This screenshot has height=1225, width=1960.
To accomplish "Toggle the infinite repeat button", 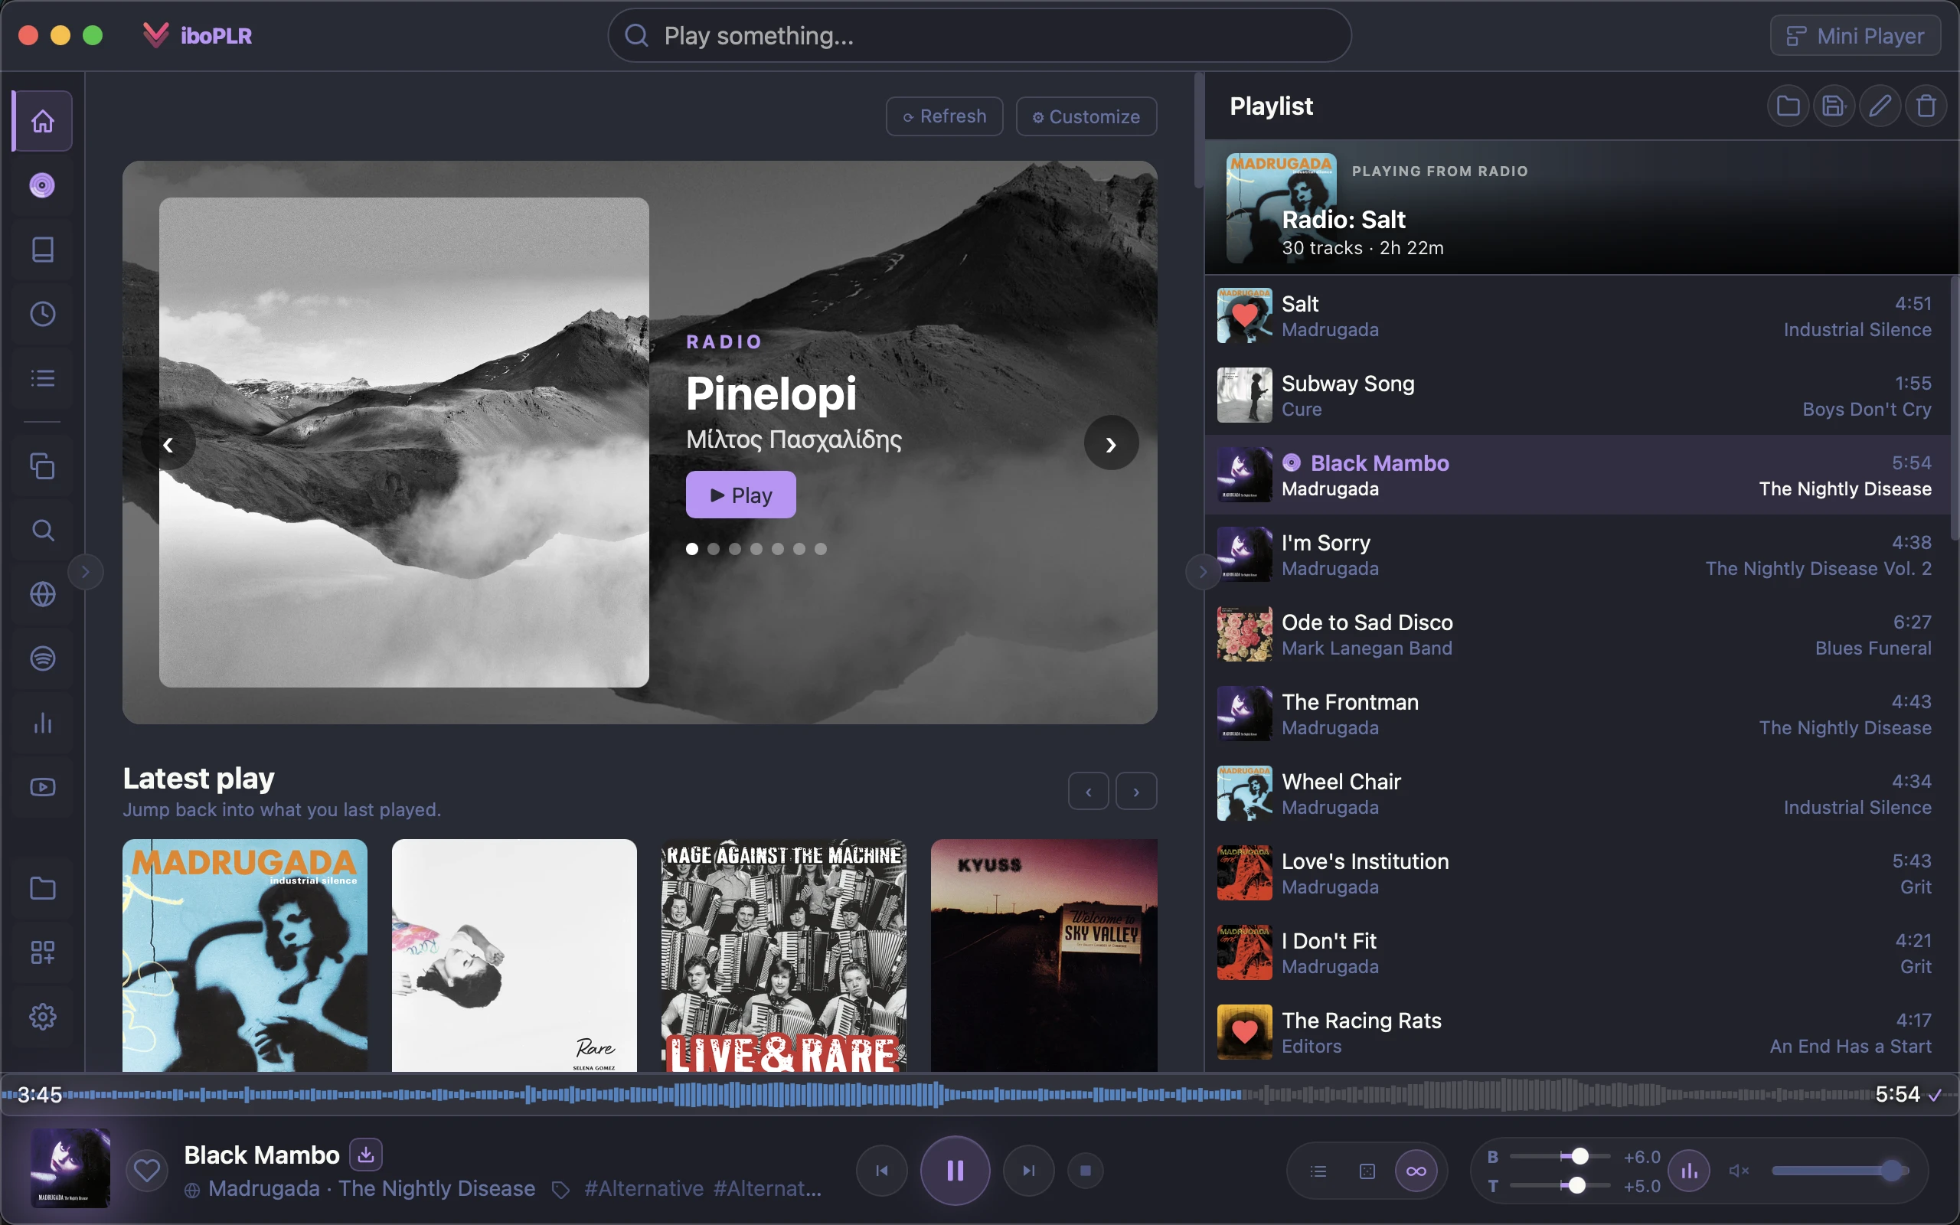I will pos(1416,1171).
